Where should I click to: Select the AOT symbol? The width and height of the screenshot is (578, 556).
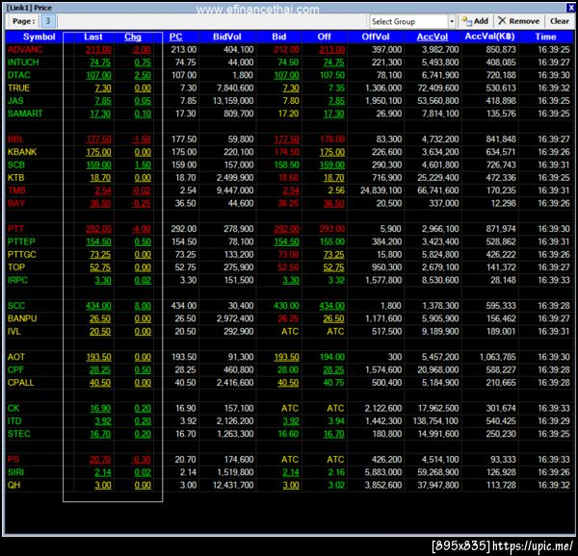[x=15, y=357]
